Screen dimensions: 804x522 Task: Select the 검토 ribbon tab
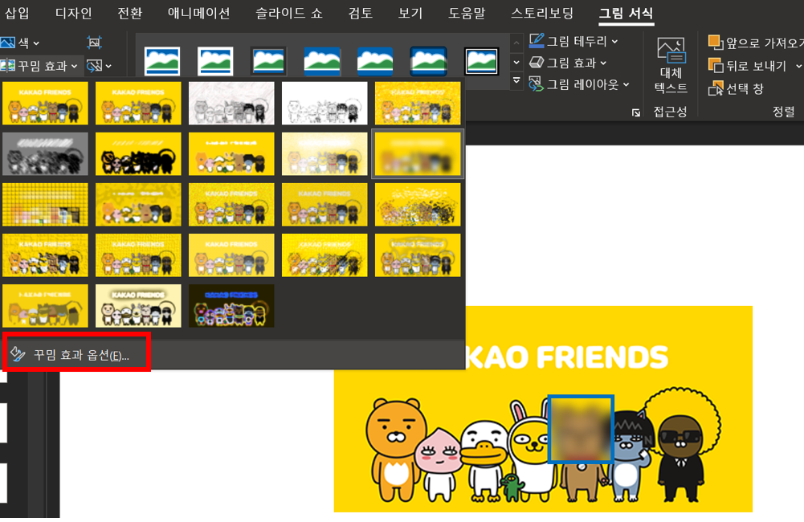pos(361,14)
